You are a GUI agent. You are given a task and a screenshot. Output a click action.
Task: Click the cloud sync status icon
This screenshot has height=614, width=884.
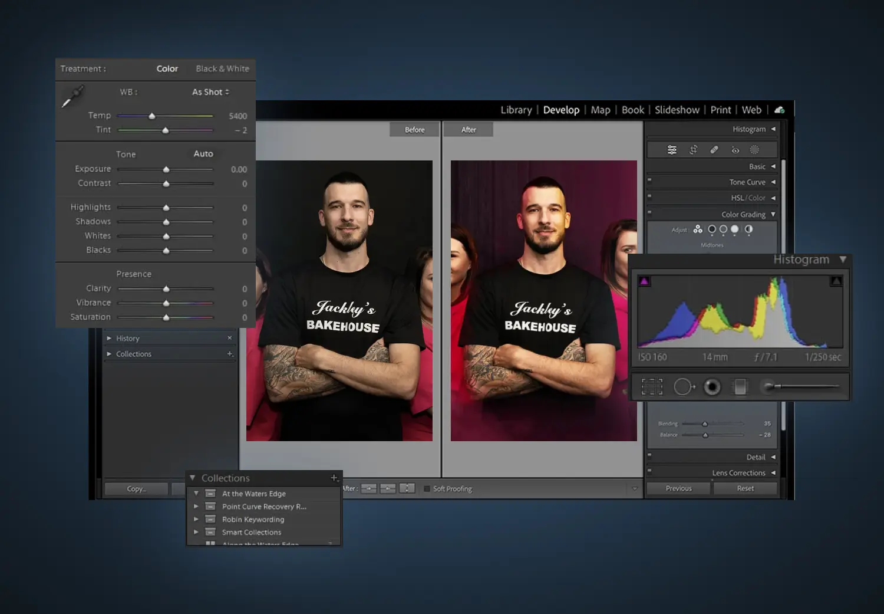point(779,110)
